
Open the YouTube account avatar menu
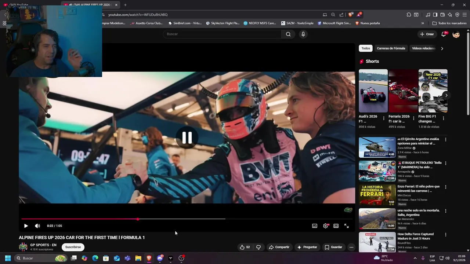(456, 34)
